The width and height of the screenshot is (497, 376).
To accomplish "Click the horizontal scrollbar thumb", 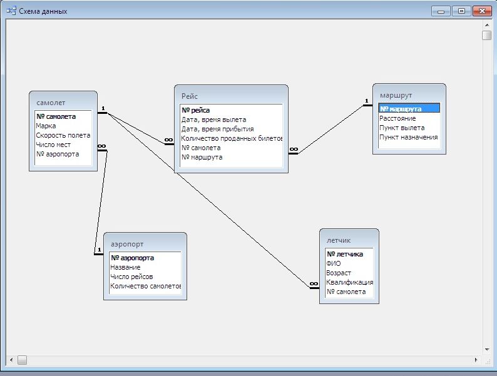I will (22, 360).
